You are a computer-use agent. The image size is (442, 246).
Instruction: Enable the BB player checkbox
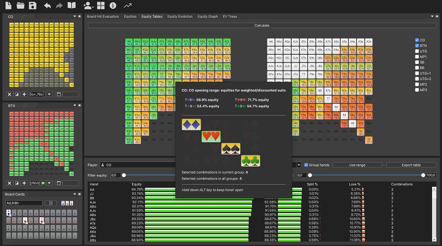[417, 67]
